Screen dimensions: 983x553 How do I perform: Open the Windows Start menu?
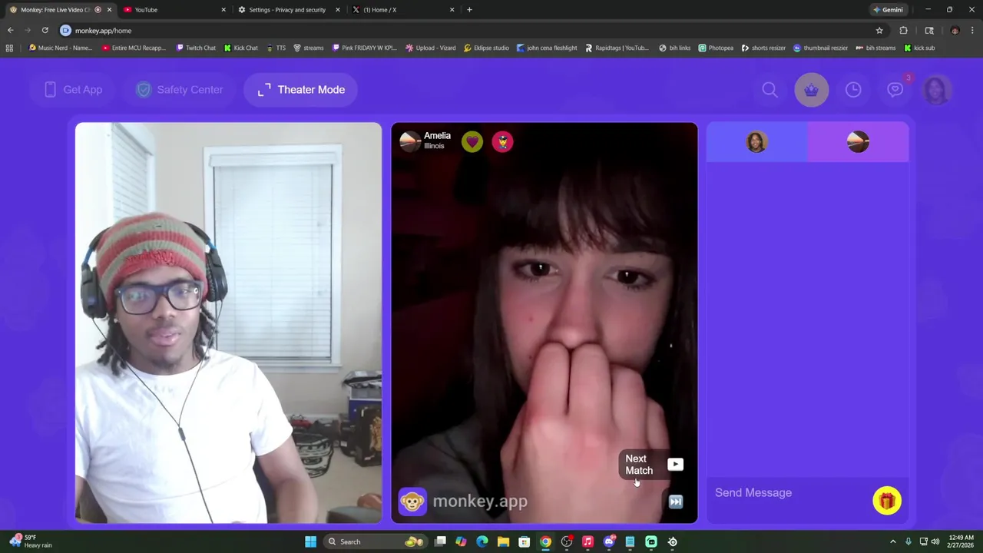point(310,541)
